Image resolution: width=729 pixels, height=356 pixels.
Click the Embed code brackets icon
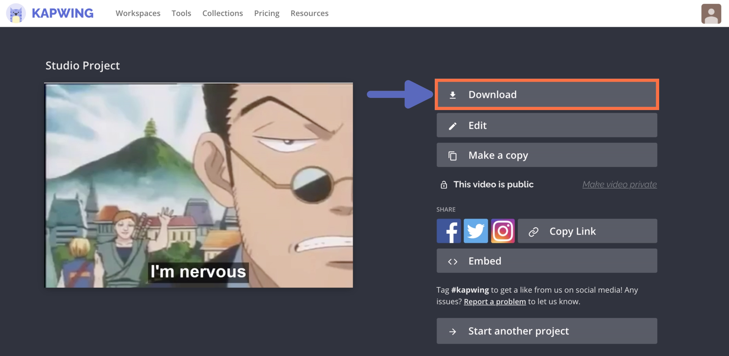pos(453,261)
